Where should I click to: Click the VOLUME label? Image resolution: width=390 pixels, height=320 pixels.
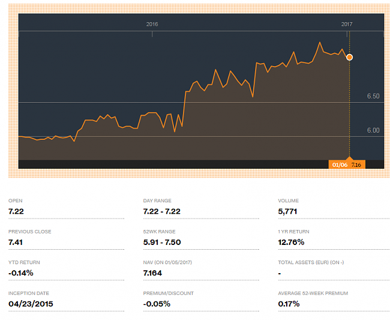288,201
